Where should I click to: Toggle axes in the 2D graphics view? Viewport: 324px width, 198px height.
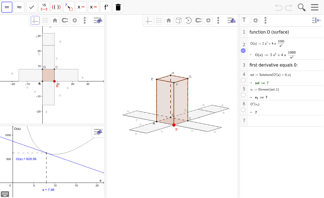[x=35, y=20]
